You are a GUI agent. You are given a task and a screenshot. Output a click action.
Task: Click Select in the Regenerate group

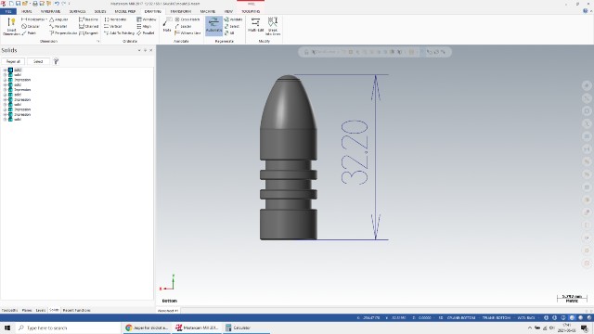point(232,27)
